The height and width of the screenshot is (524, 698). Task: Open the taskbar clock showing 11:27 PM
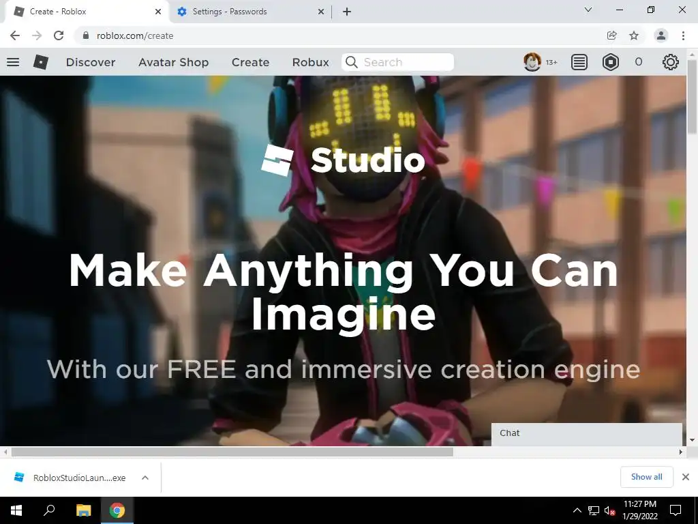[x=639, y=510]
